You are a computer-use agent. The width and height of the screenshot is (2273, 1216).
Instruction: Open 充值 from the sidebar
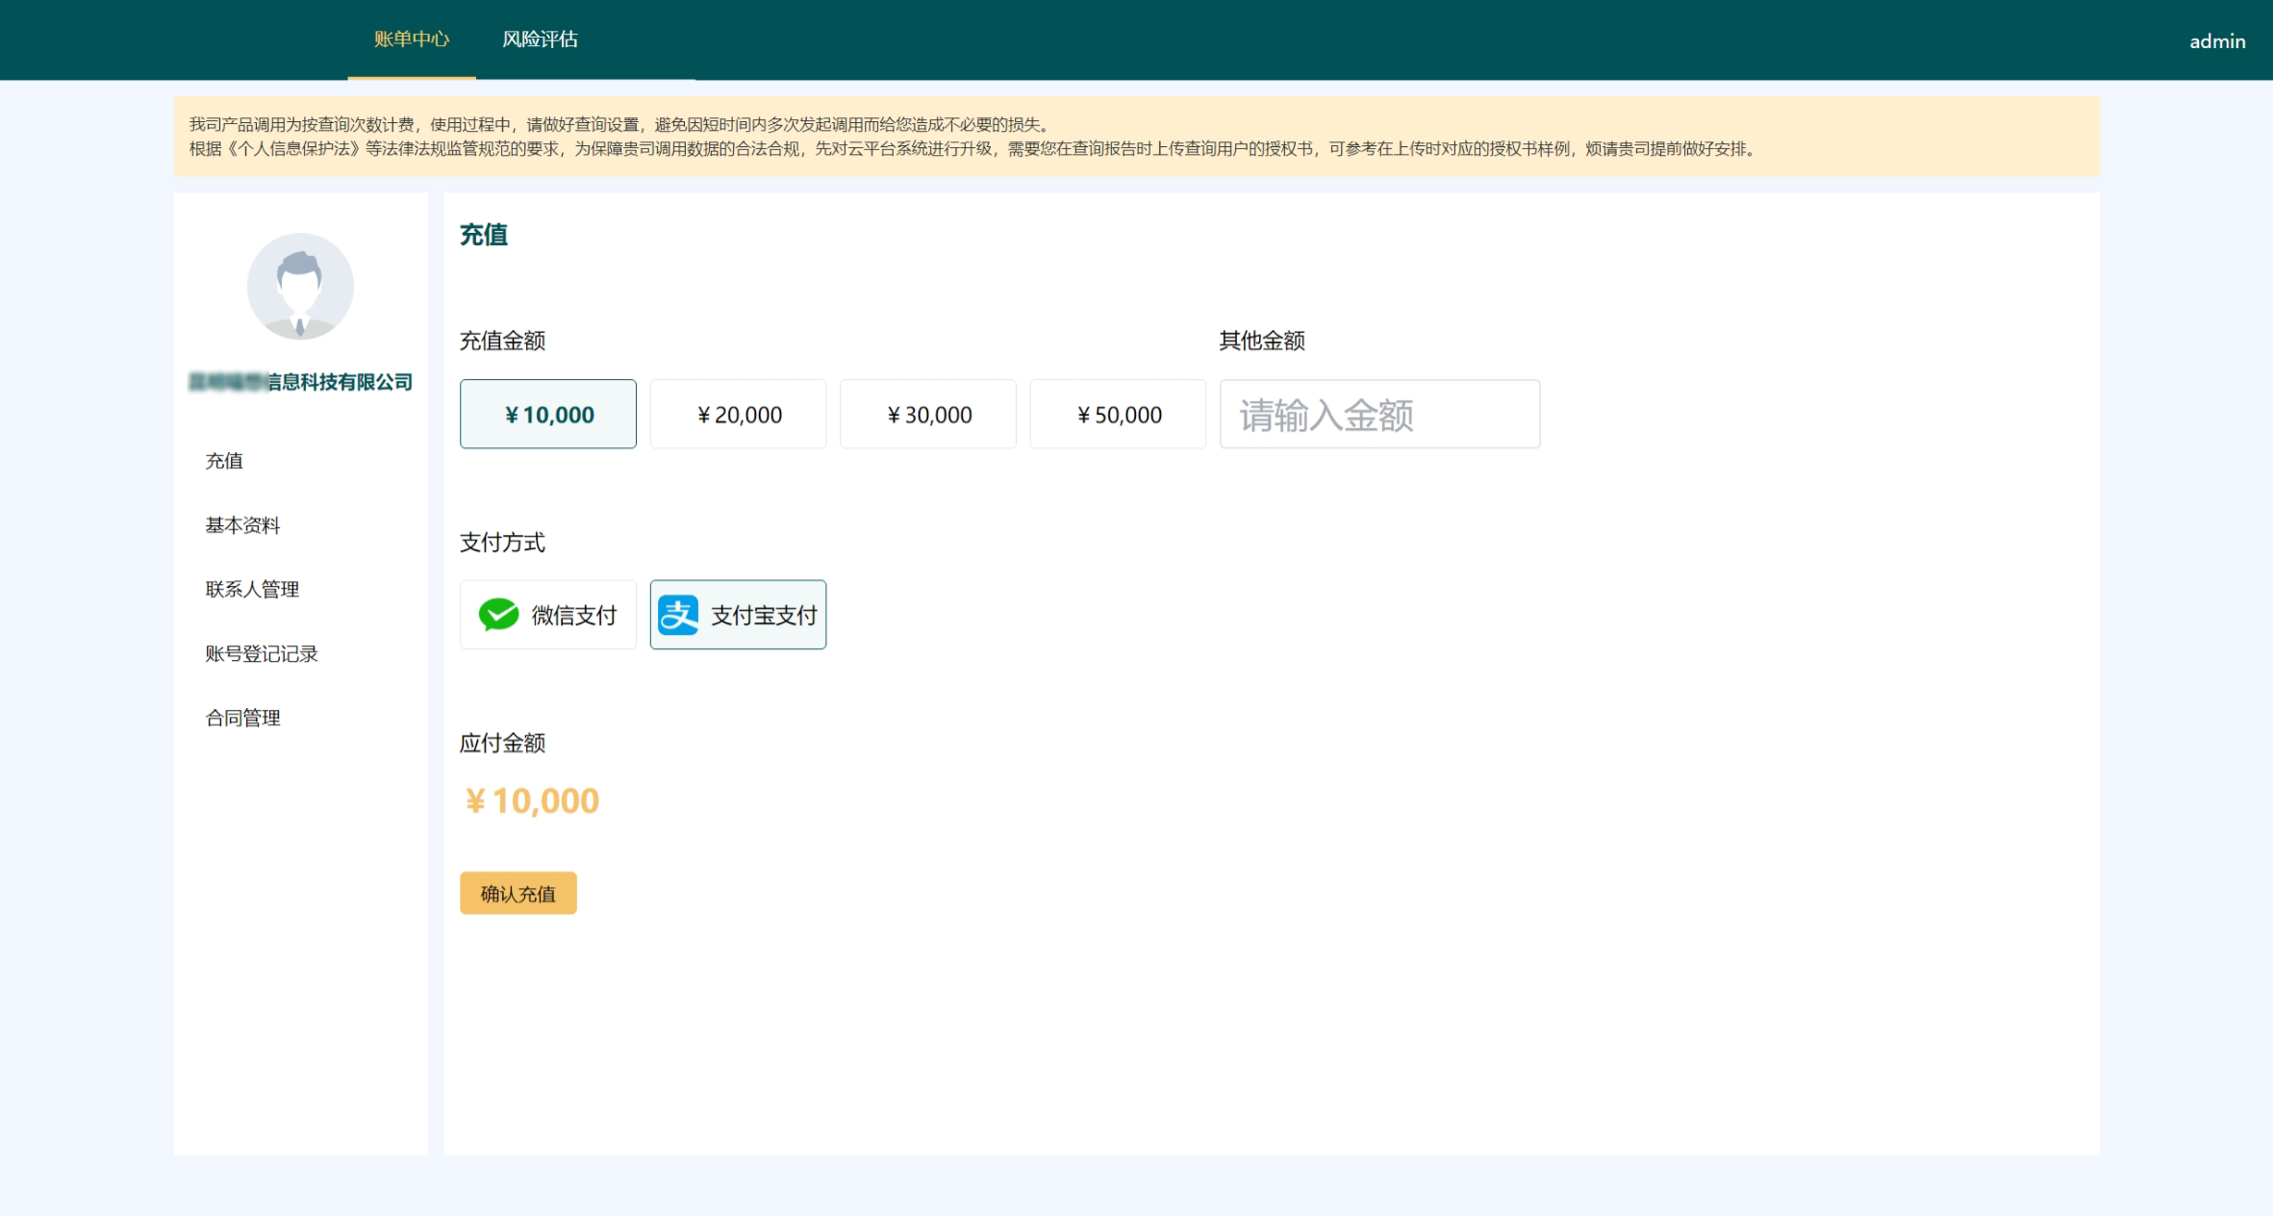[x=224, y=461]
